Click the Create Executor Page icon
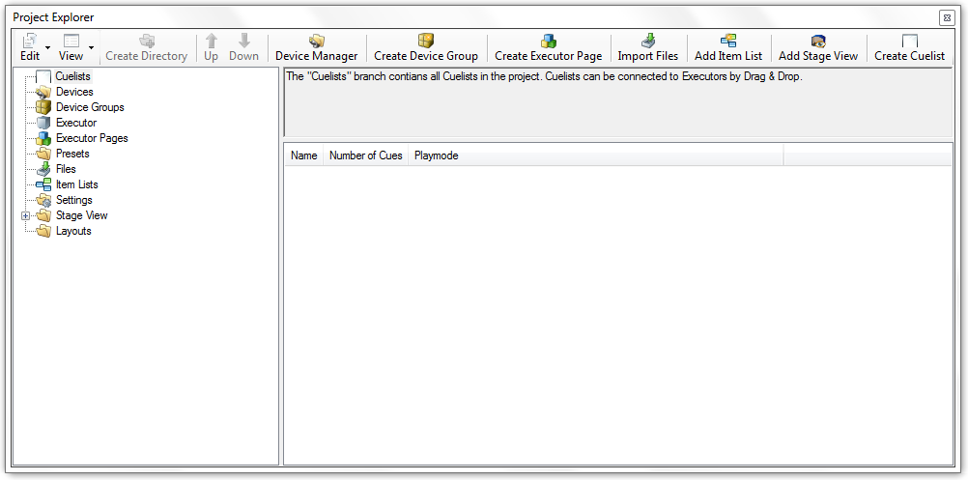The height and width of the screenshot is (480, 968). pyautogui.click(x=548, y=41)
